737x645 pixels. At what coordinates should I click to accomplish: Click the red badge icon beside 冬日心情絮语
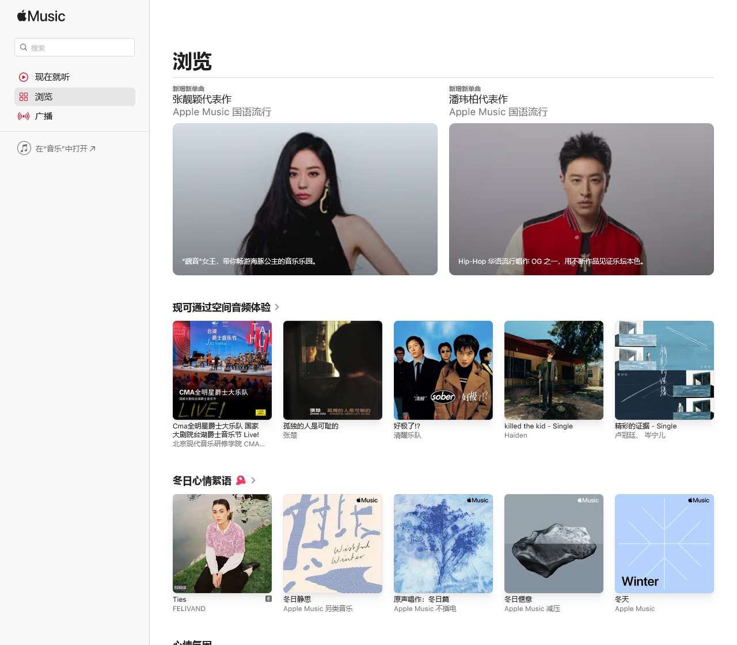click(x=241, y=480)
